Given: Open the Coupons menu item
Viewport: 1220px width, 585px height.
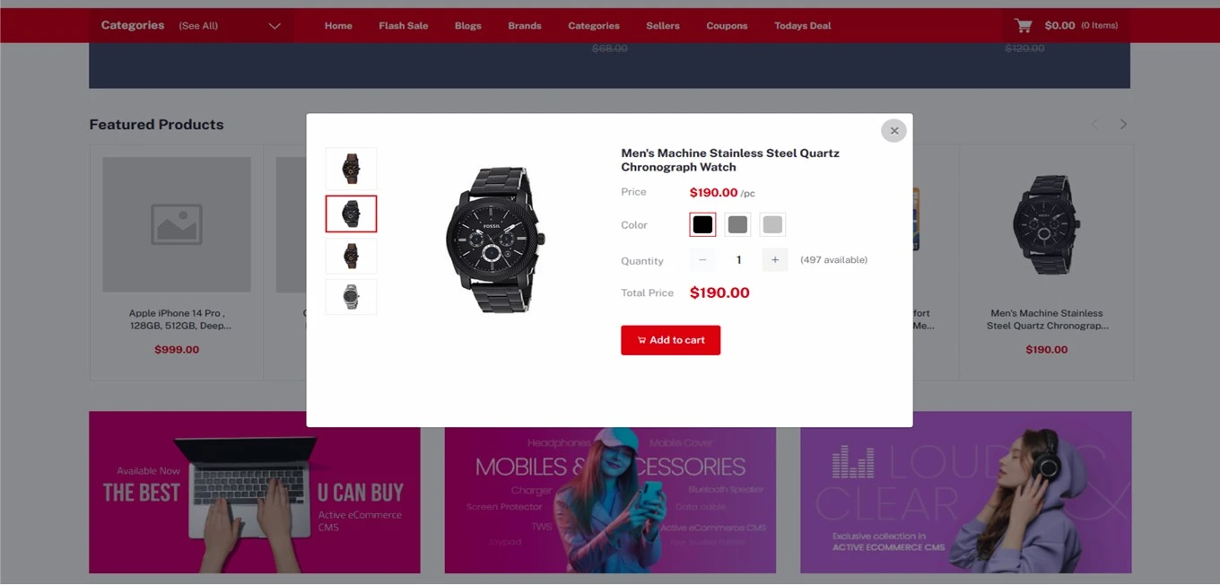Looking at the screenshot, I should point(727,26).
